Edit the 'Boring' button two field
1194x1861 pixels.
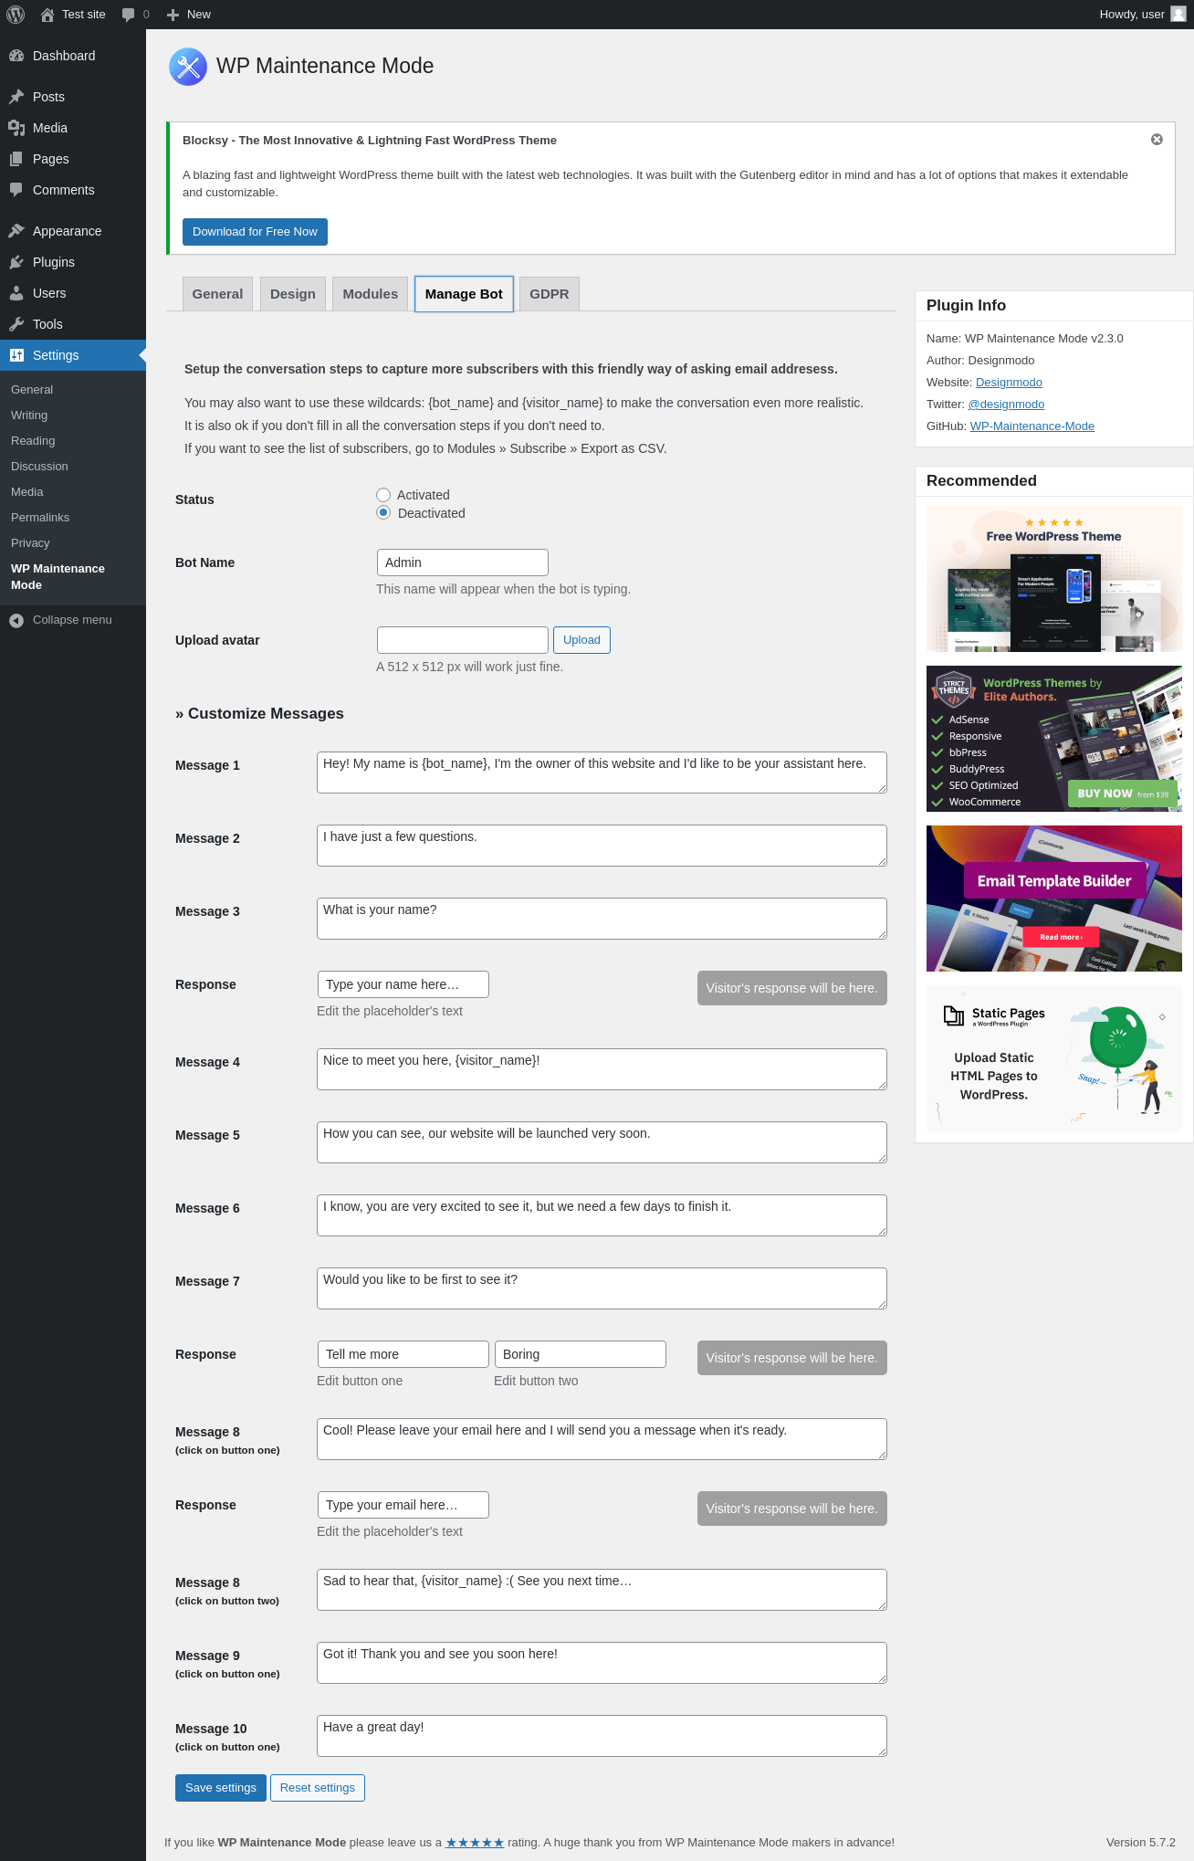[581, 1354]
